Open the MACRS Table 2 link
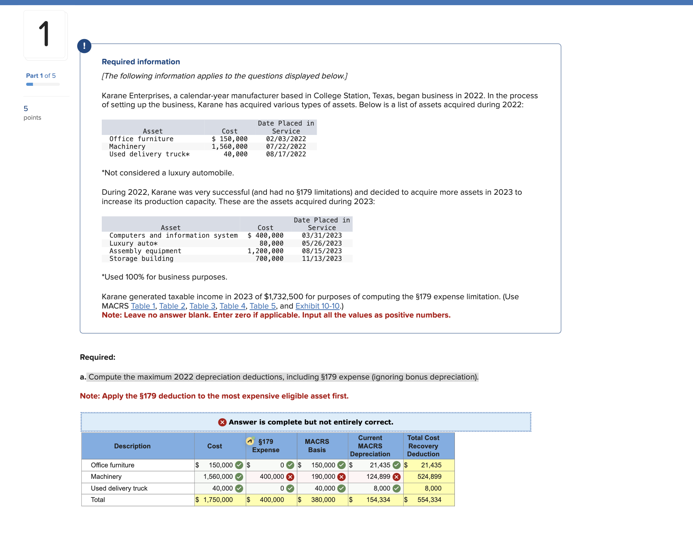This screenshot has width=693, height=548. click(x=172, y=306)
